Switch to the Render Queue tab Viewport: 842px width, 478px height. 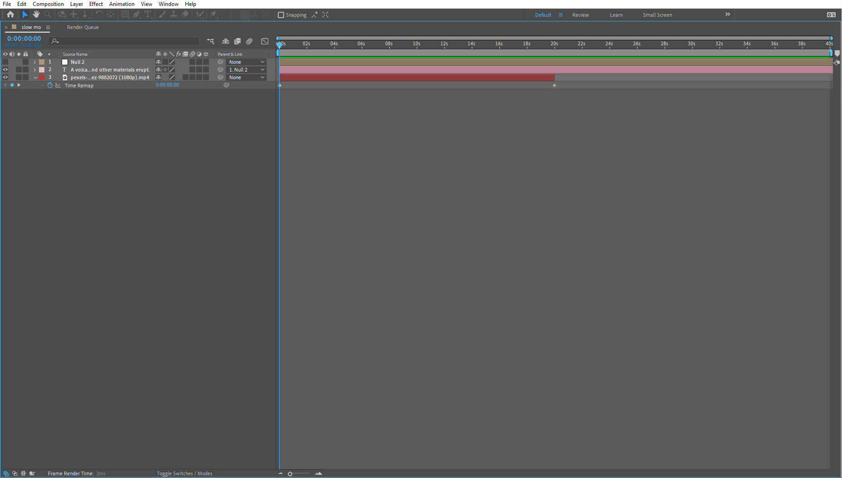(x=83, y=27)
